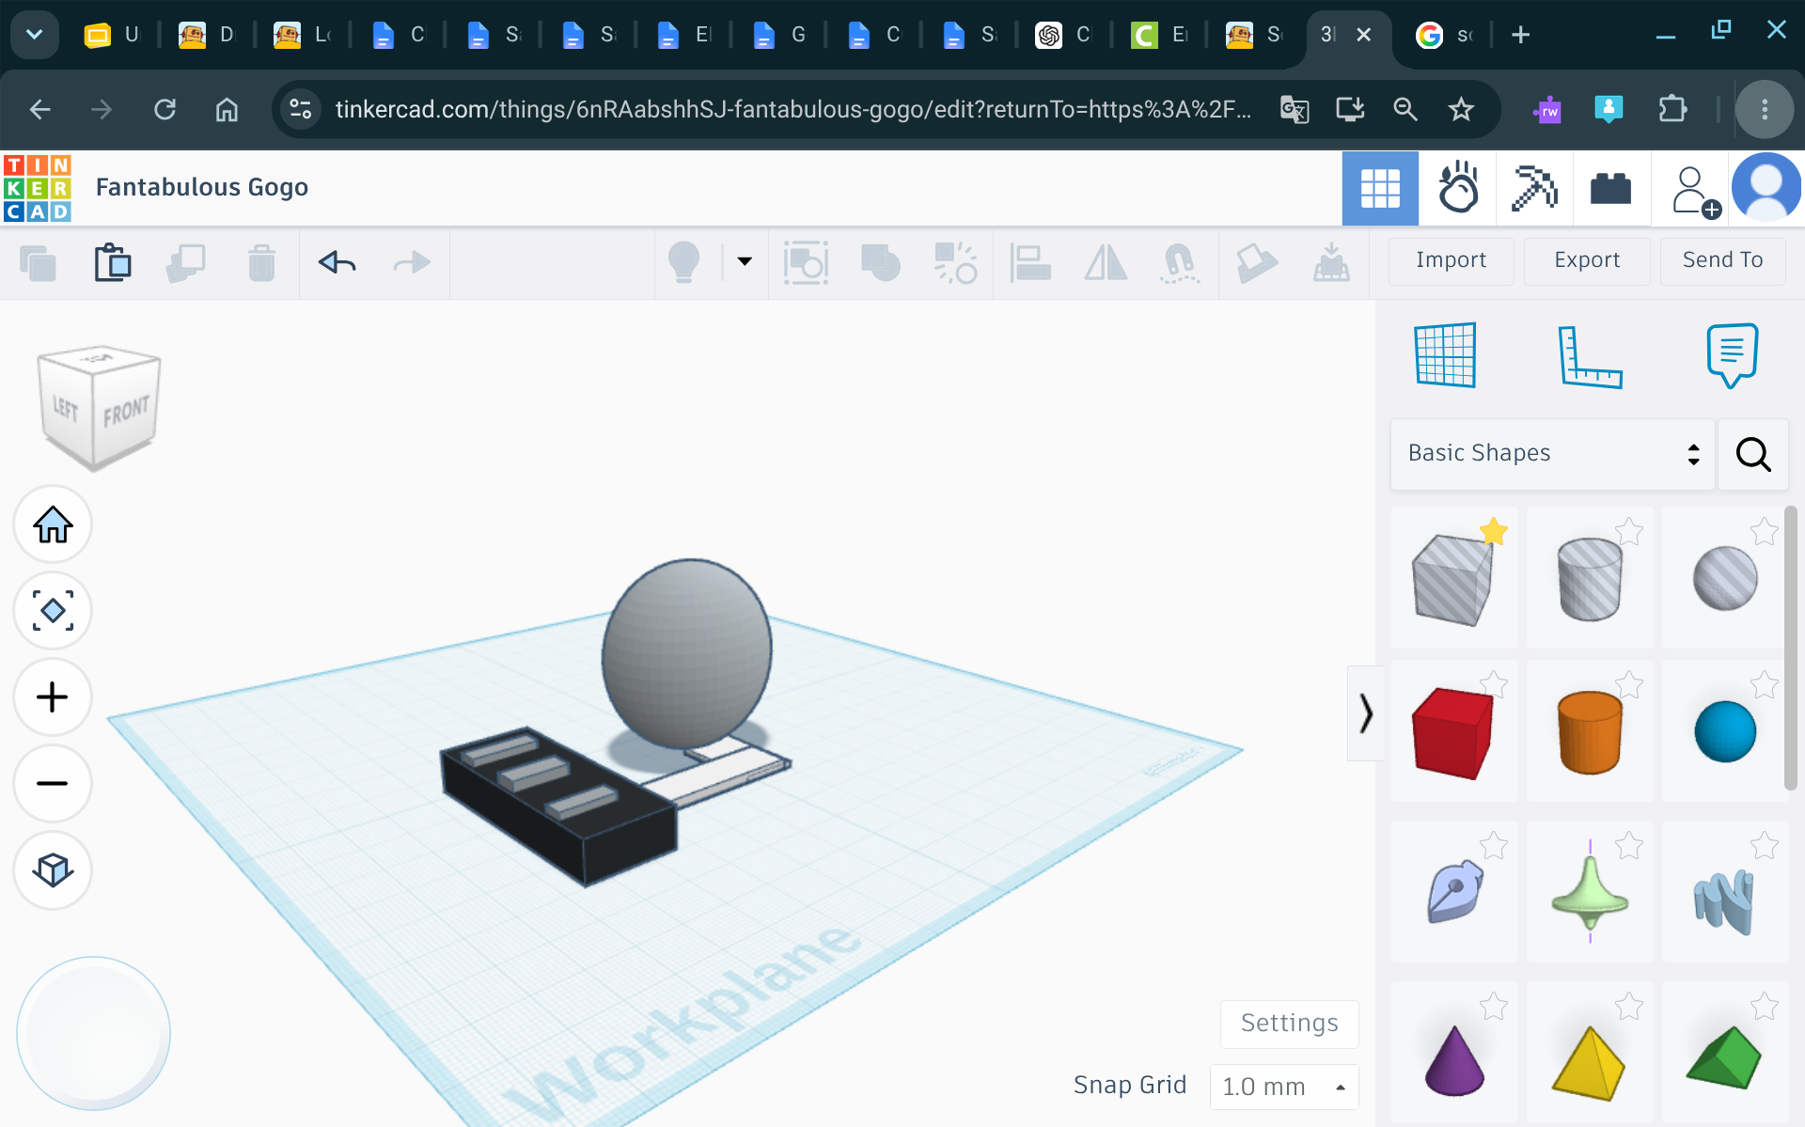Image resolution: width=1805 pixels, height=1127 pixels.
Task: Open the Notes tool icon
Action: pyautogui.click(x=1732, y=355)
